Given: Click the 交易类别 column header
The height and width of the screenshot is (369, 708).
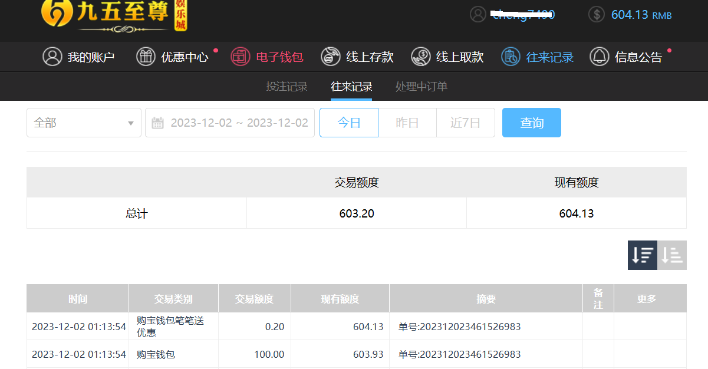Looking at the screenshot, I should pyautogui.click(x=173, y=298).
